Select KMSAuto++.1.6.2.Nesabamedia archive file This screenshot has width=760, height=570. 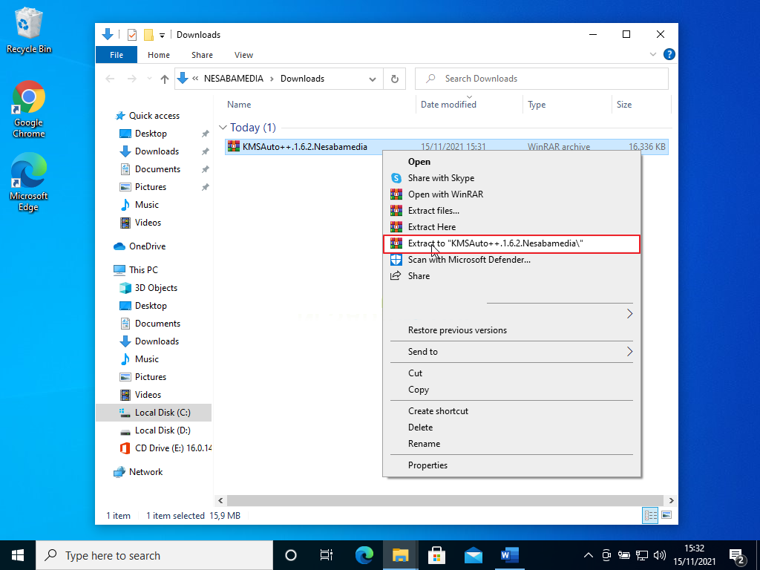click(446, 147)
